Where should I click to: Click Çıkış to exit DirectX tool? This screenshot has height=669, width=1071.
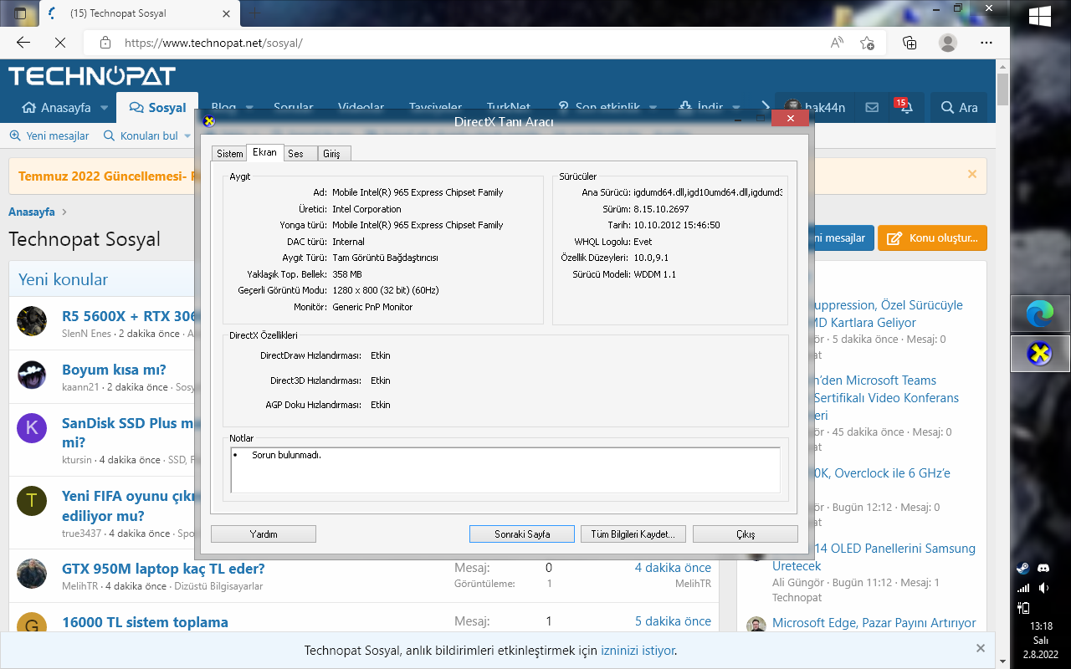[746, 534]
